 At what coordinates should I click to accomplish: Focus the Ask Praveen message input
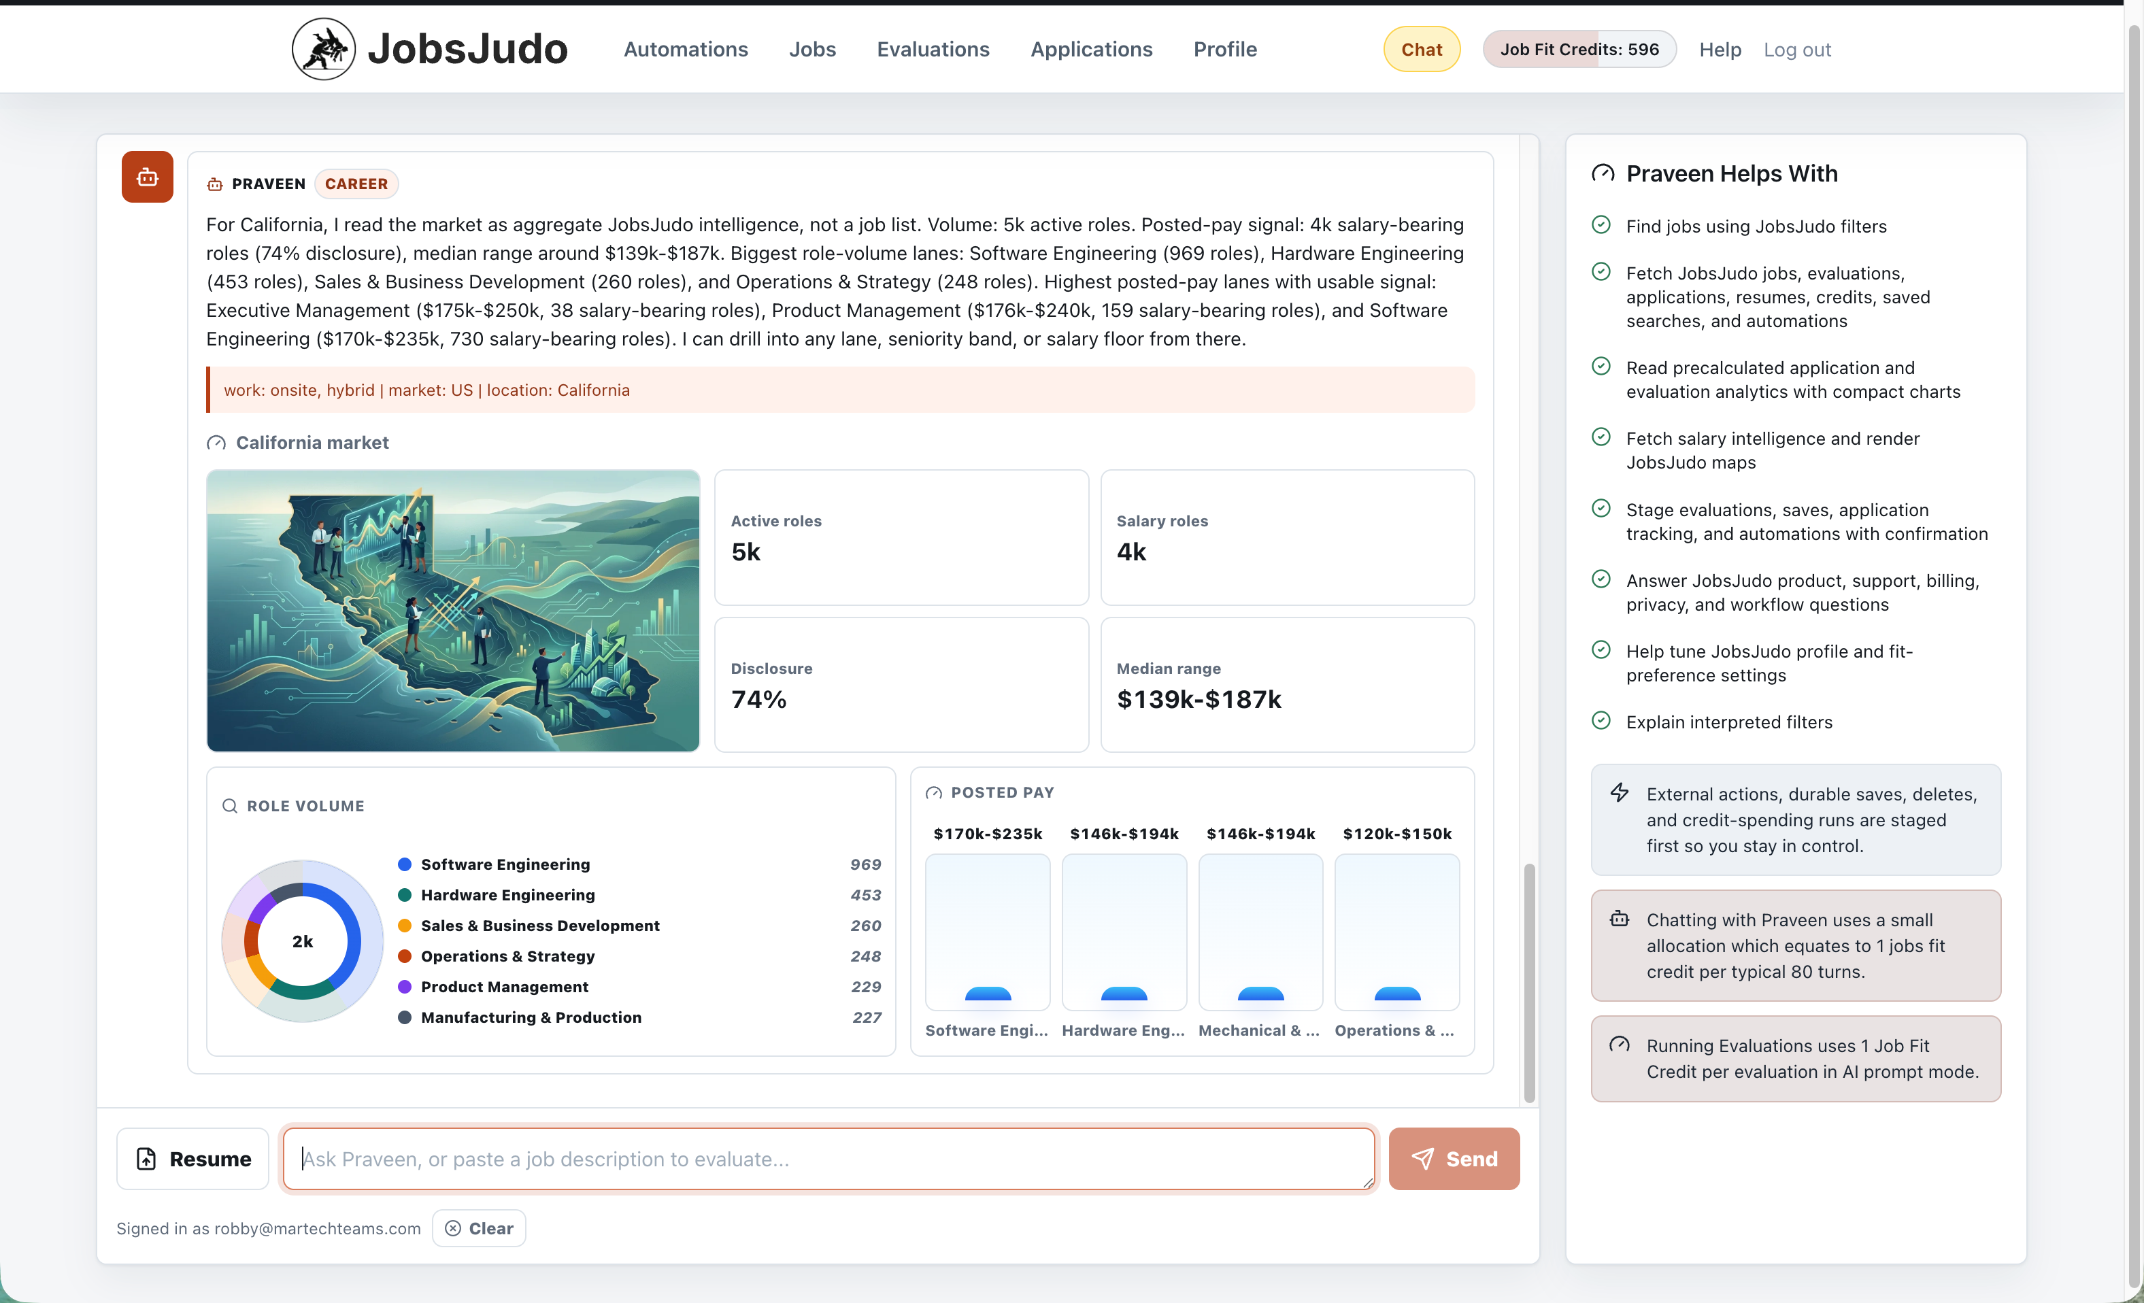pos(828,1159)
